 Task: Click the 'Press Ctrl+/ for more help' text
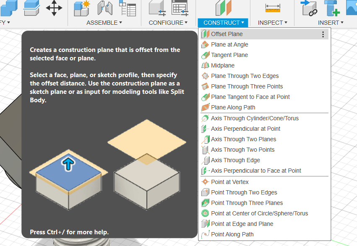(x=69, y=232)
